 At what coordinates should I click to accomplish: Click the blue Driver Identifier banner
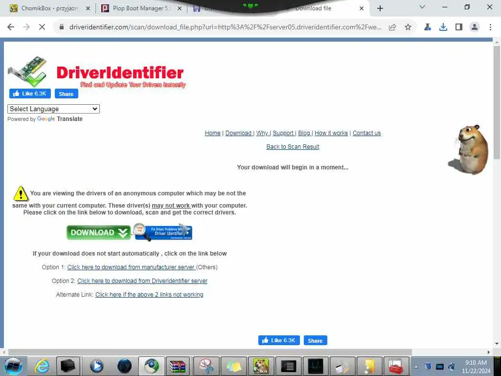tap(163, 232)
